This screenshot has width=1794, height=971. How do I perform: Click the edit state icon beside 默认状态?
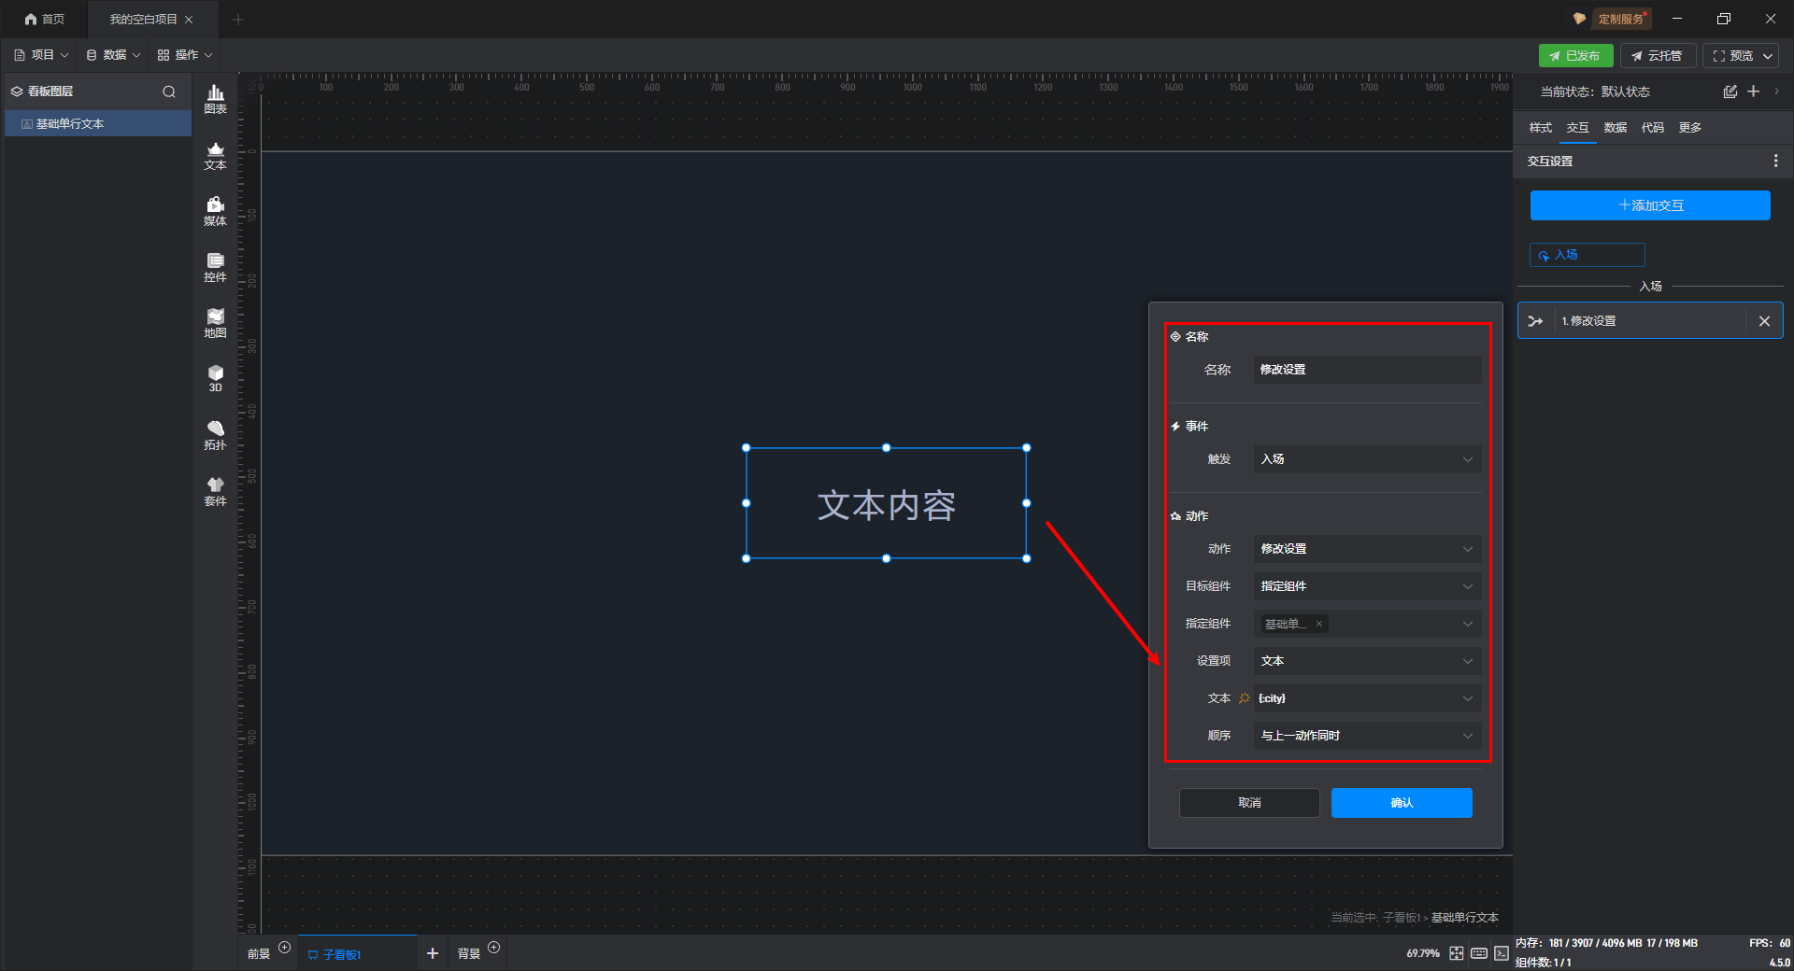tap(1730, 91)
